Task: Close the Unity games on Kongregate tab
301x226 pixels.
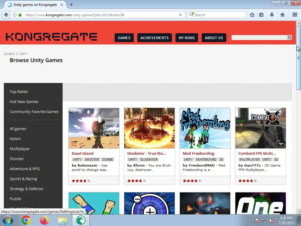Action: (x=62, y=5)
